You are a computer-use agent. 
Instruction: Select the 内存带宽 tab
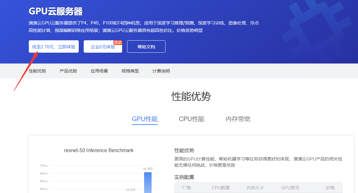pos(238,119)
